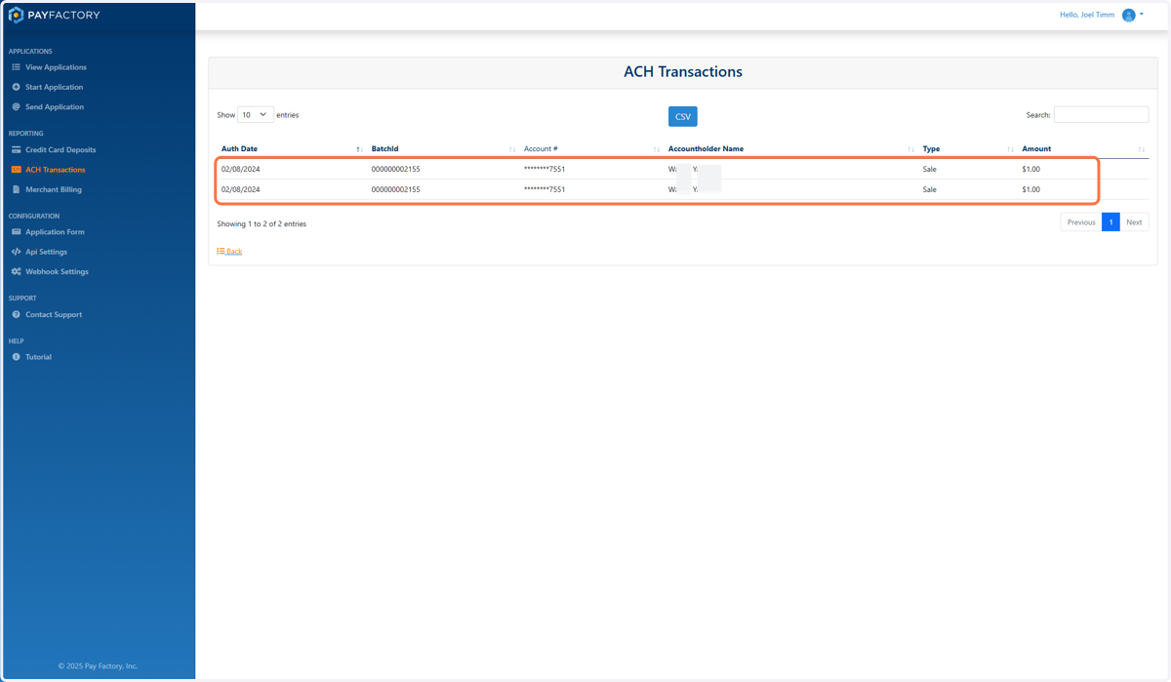Viewport: 1171px width, 682px height.
Task: Open Application Form configuration
Action: click(55, 232)
